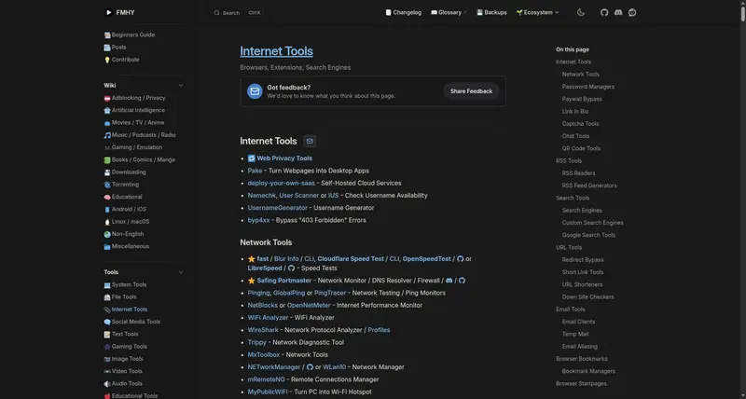Jump to RSS Readers in On this page
746x399 pixels.
pyautogui.click(x=578, y=173)
